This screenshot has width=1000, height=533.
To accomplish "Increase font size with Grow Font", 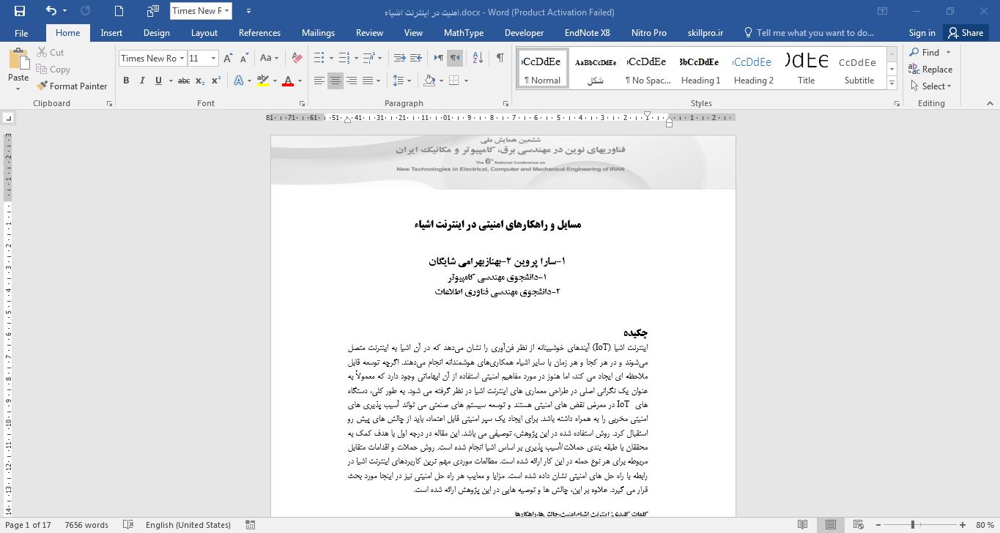I will (x=228, y=58).
